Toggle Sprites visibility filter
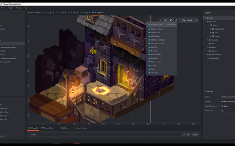The height and width of the screenshot is (146, 235). pyautogui.click(x=149, y=65)
